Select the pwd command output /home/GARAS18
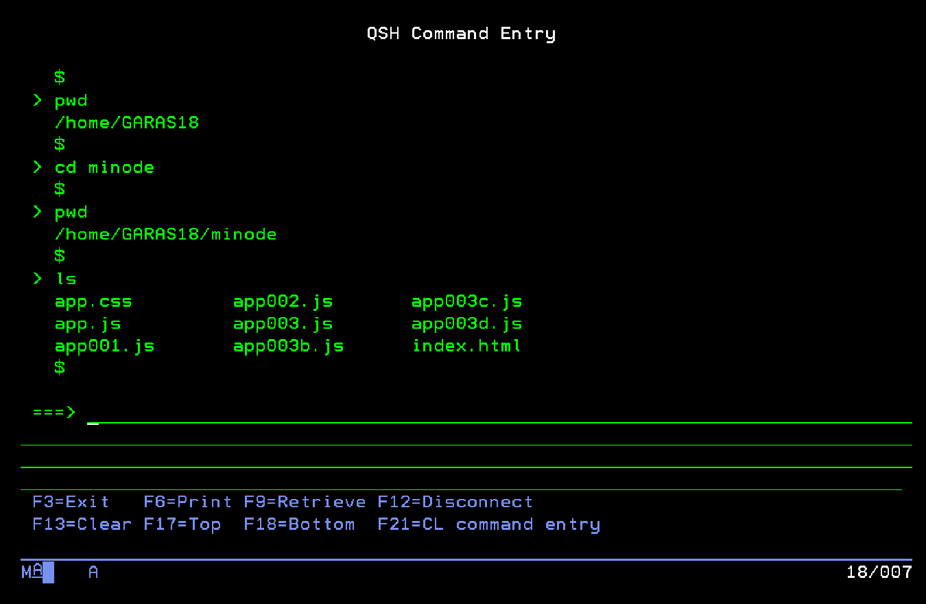Viewport: 926px width, 604px height. pos(127,122)
